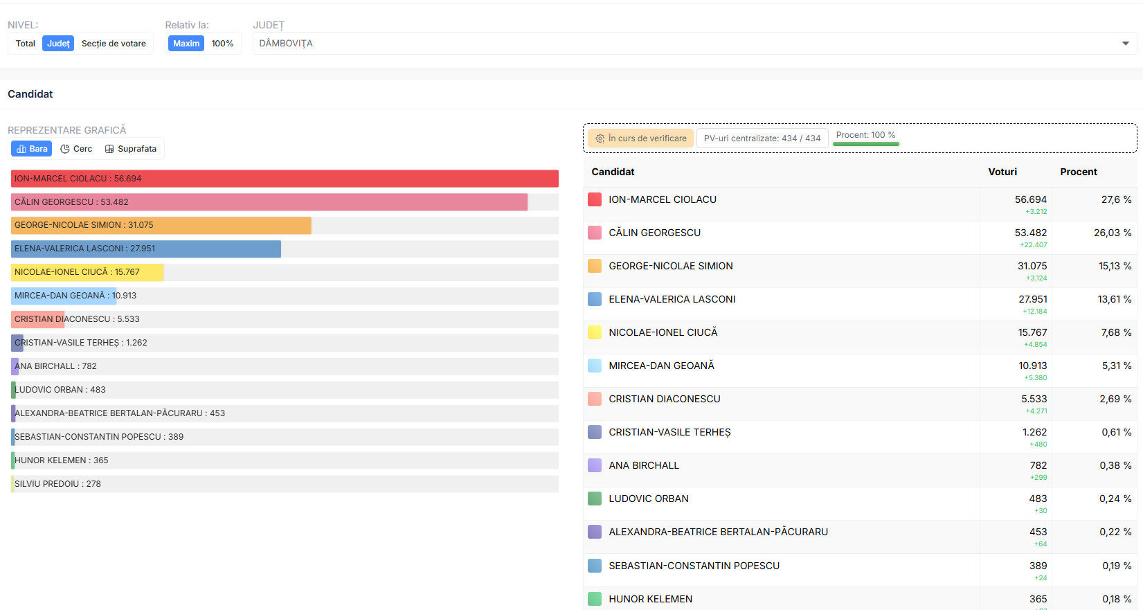Open the Județ dropdown arrow

point(1125,44)
